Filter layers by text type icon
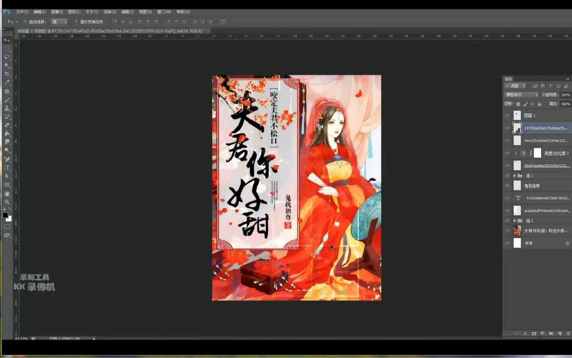The width and height of the screenshot is (572, 358). 550,86
